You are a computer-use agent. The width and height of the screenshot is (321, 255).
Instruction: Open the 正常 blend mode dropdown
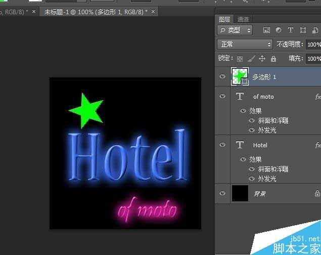click(x=245, y=45)
